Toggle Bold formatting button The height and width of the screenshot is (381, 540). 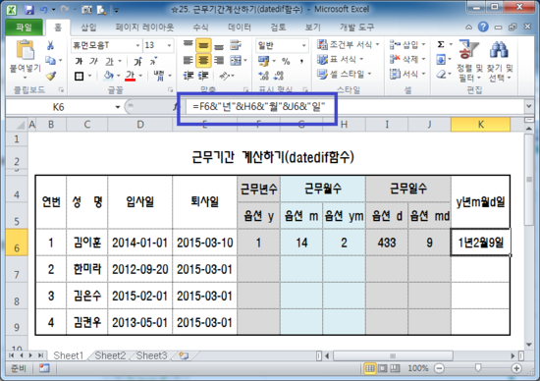pos(79,61)
